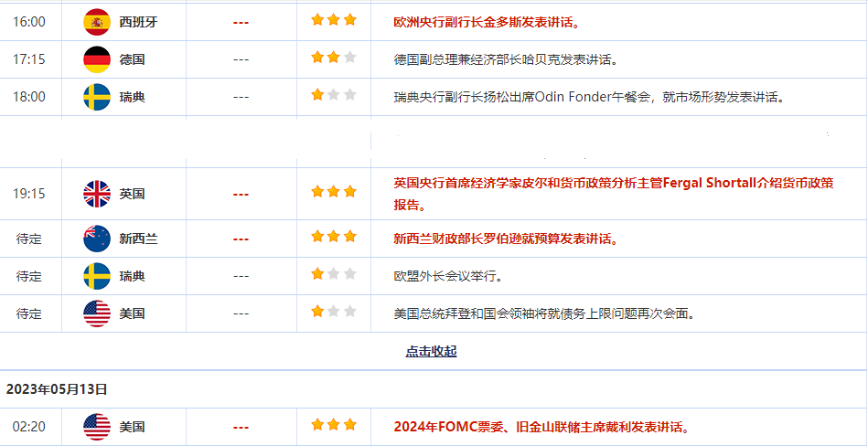Click the Germany flag icon
Viewport: 868px width, 446px height.
[97, 59]
